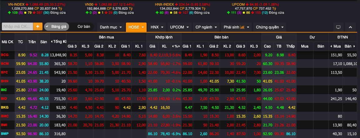
Task: Click the HNX-INDEX label
Action: coord(164,4)
